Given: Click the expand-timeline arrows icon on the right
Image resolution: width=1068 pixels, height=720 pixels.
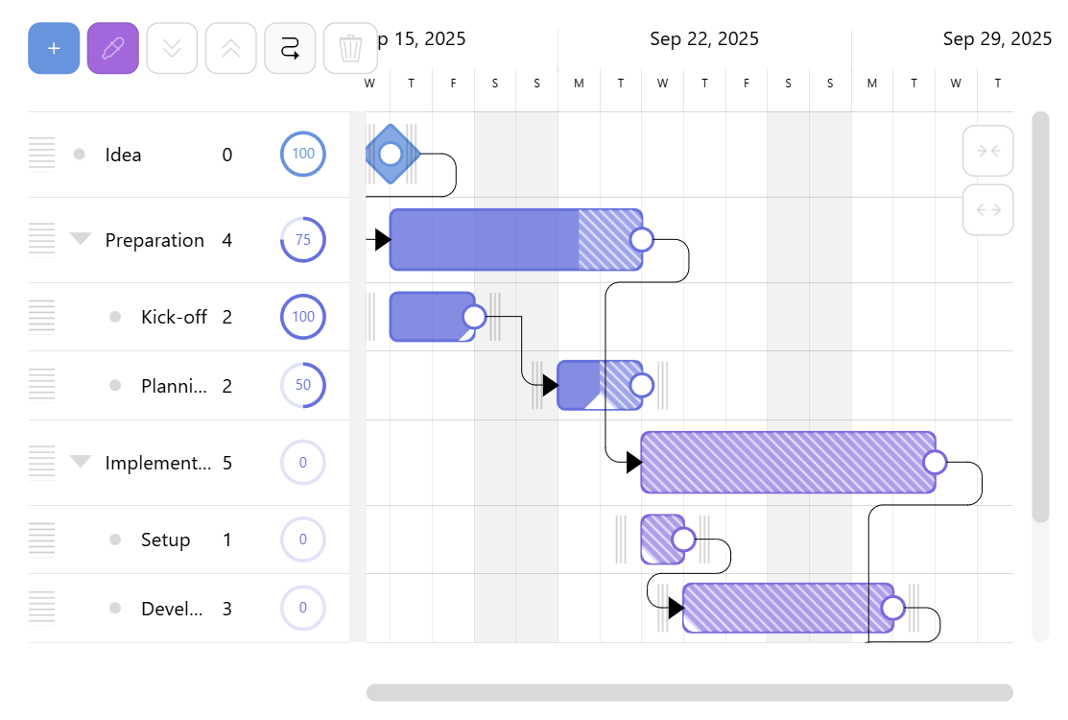Looking at the screenshot, I should (987, 209).
